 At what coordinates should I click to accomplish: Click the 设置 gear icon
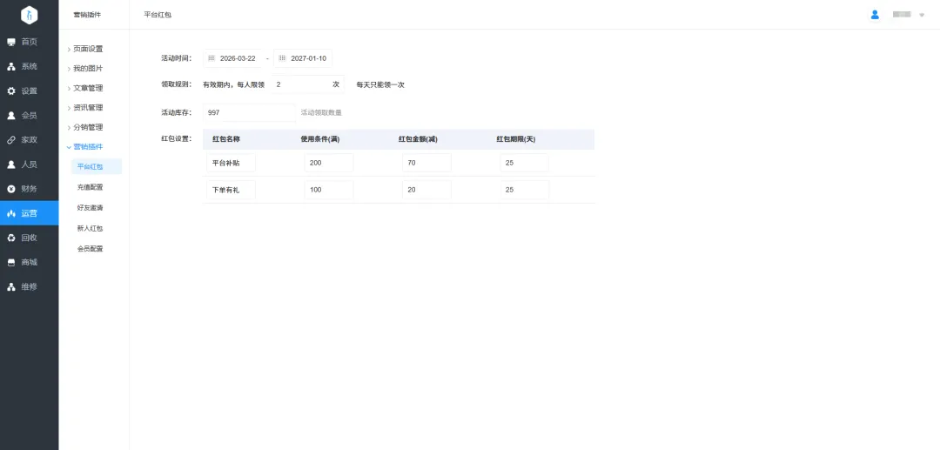point(11,91)
